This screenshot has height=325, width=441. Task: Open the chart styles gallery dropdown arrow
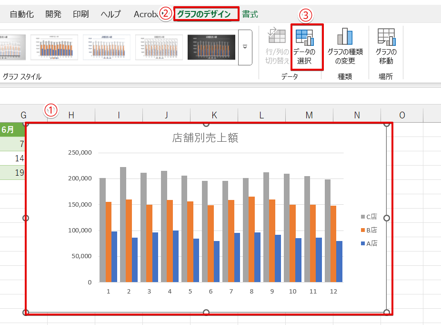click(x=244, y=48)
